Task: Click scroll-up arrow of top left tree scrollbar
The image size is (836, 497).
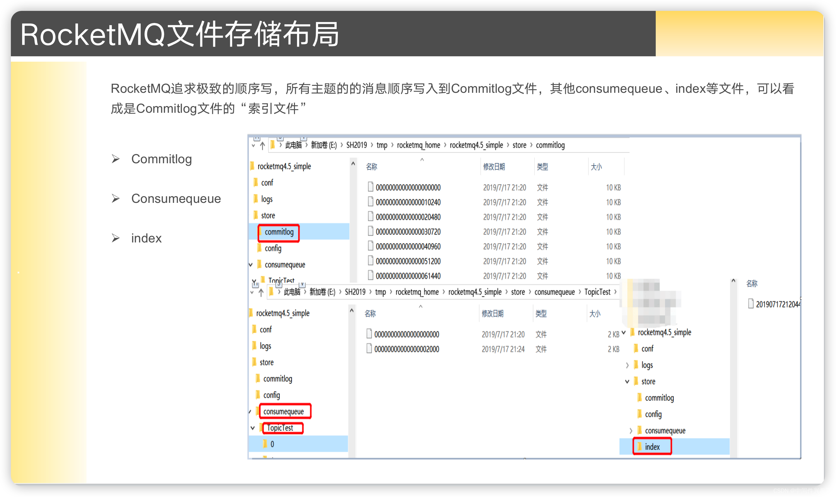Action: (x=353, y=164)
